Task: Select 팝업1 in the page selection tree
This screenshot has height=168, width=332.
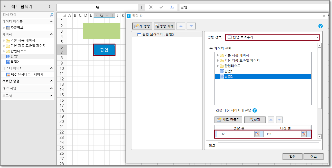Action: (x=229, y=71)
